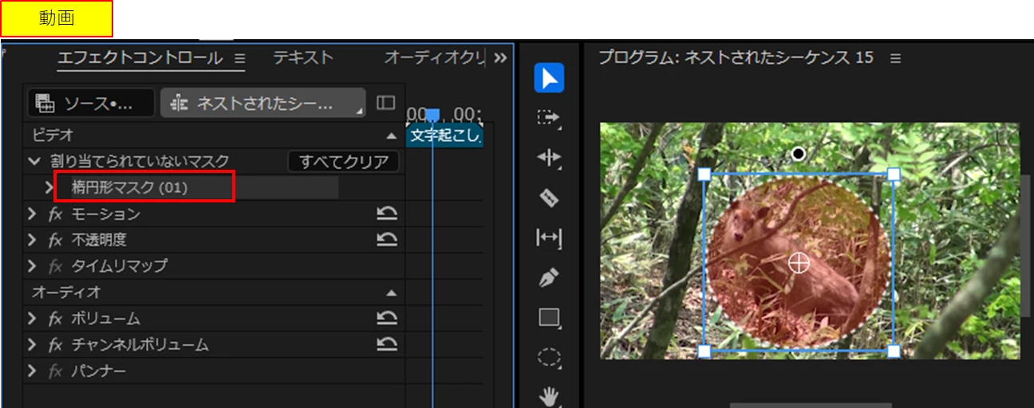Reset the 不透明度 effect
Image resolution: width=1034 pixels, height=408 pixels.
(387, 239)
